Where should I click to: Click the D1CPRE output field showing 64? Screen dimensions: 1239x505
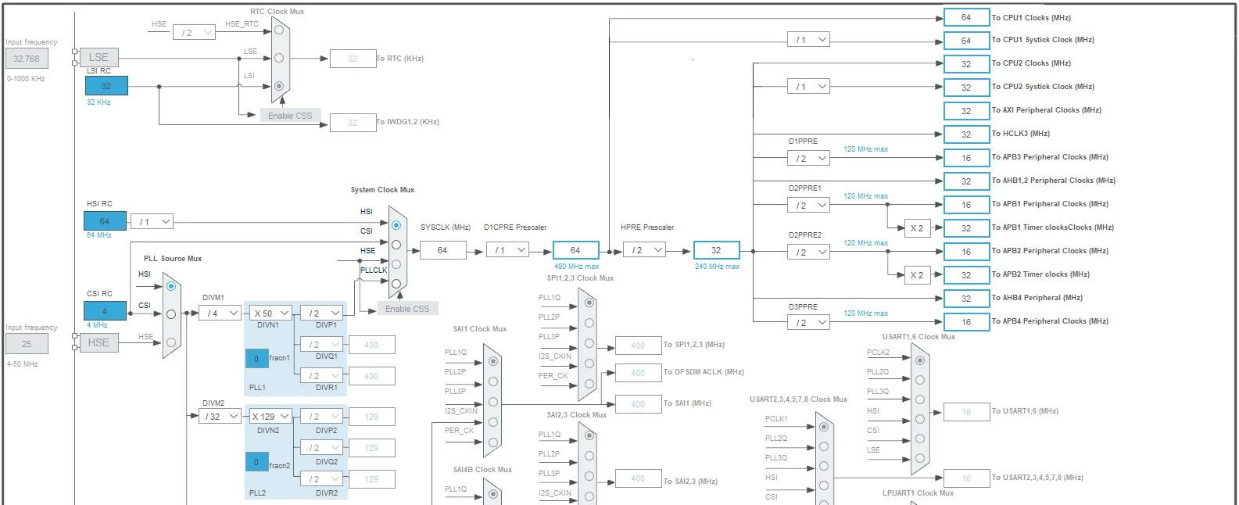pos(575,250)
